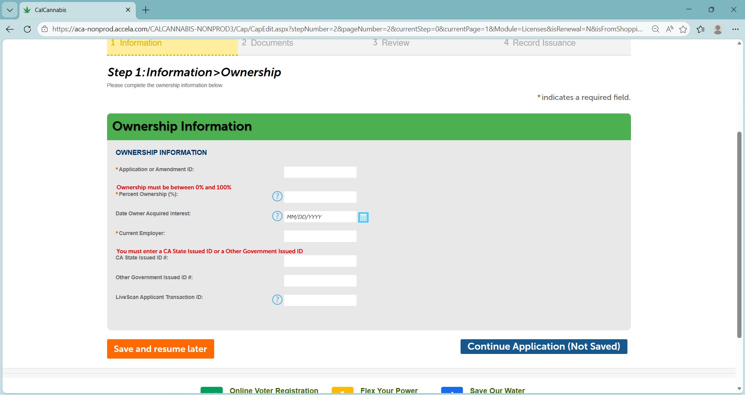745x395 pixels.
Task: Open browser zoom control icon
Action: pos(655,29)
